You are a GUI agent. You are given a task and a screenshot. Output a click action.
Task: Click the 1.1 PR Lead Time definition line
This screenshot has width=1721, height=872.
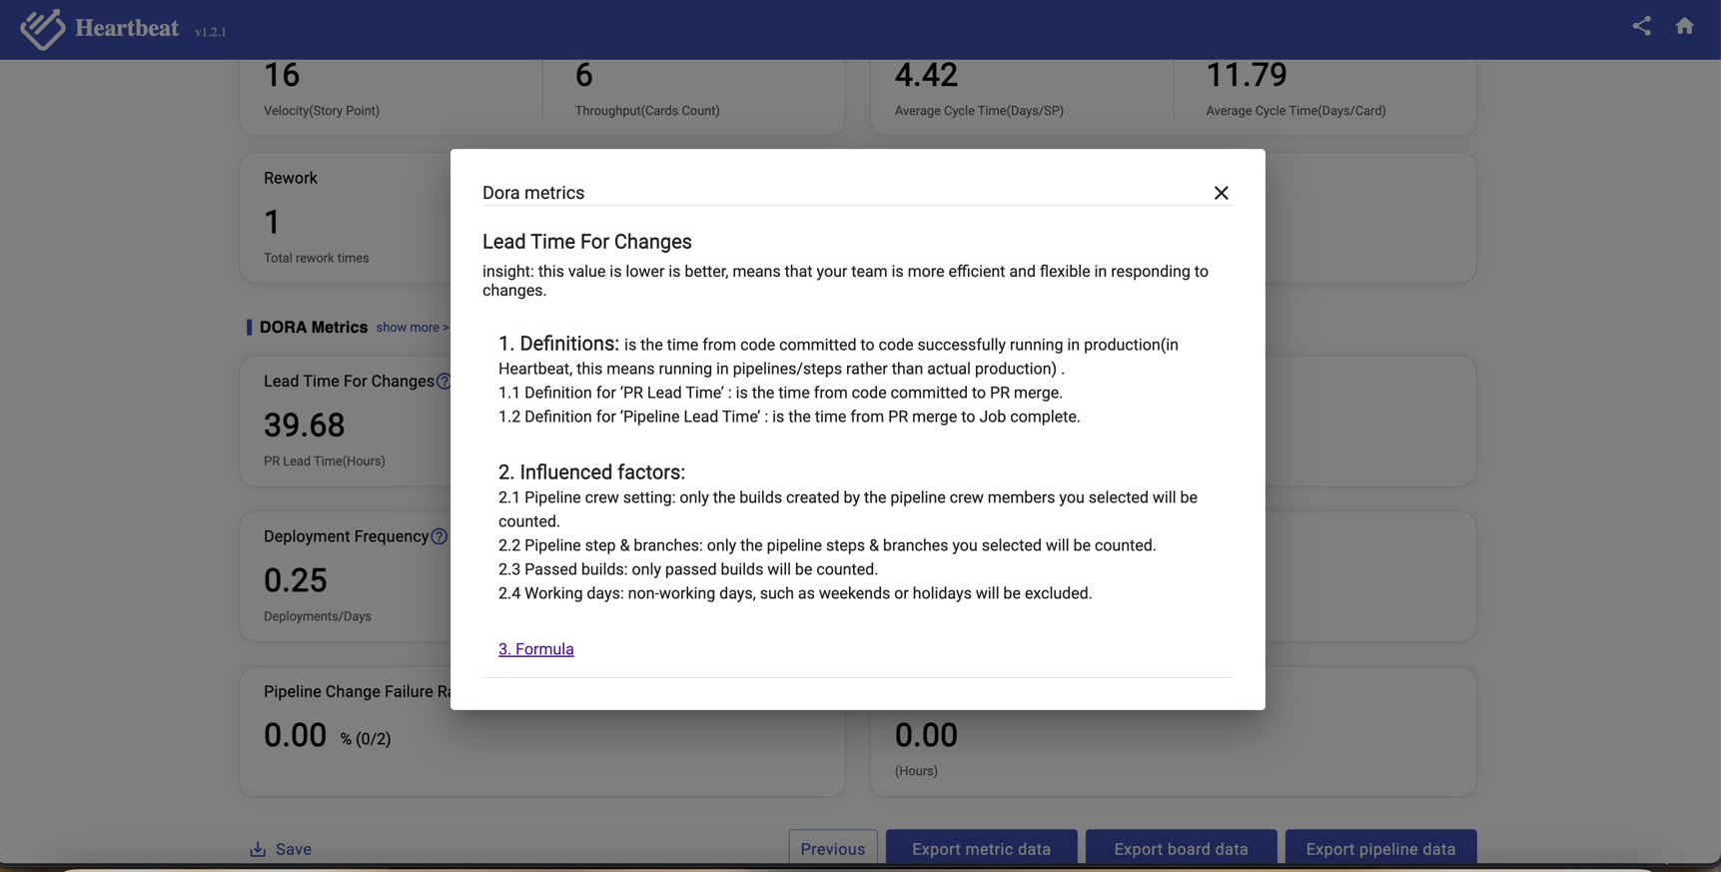780,393
